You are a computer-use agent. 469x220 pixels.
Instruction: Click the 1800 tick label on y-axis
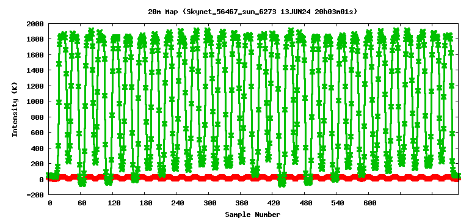point(35,39)
